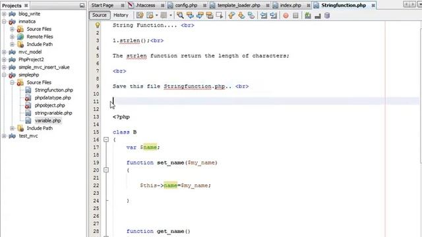
Task: Click the Find Selection magnifier icon
Action: coord(180,15)
